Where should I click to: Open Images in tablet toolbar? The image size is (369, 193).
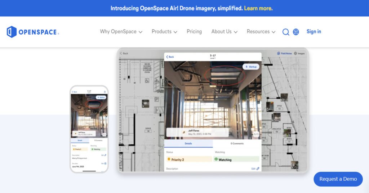click(x=299, y=53)
